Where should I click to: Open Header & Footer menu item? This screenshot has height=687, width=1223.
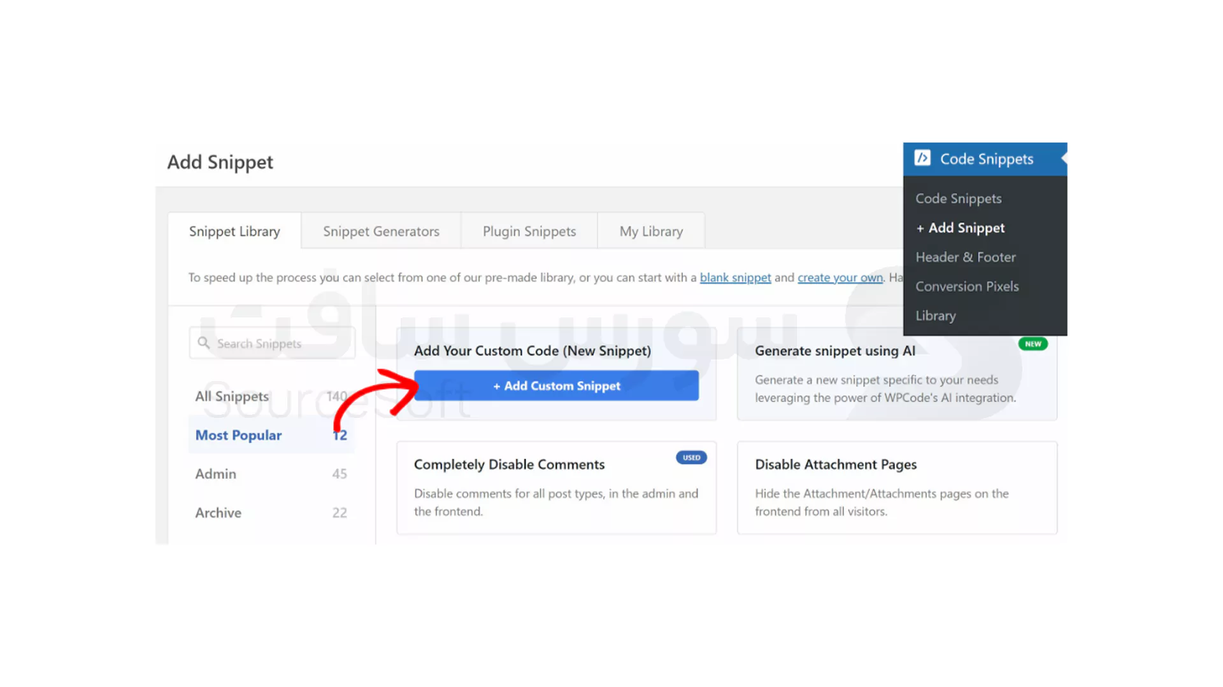tap(965, 257)
